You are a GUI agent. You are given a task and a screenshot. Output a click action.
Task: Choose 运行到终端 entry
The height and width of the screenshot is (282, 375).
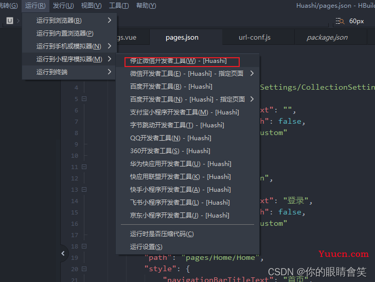pos(69,72)
